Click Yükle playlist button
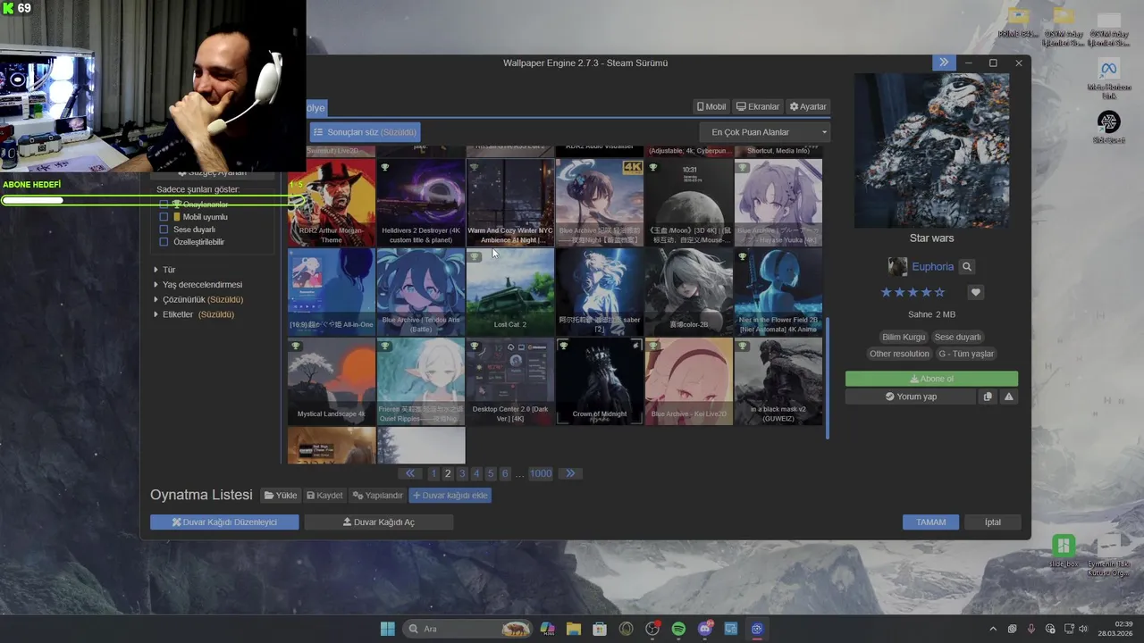Image resolution: width=1144 pixels, height=643 pixels. click(281, 495)
